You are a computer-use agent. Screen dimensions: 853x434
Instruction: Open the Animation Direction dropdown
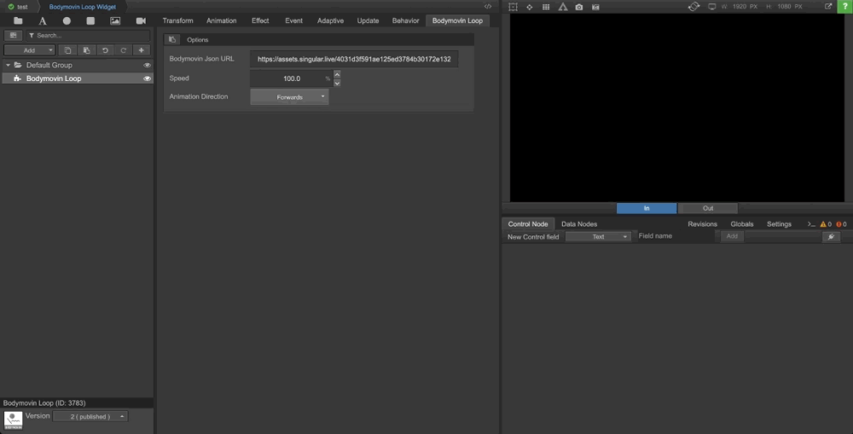289,97
